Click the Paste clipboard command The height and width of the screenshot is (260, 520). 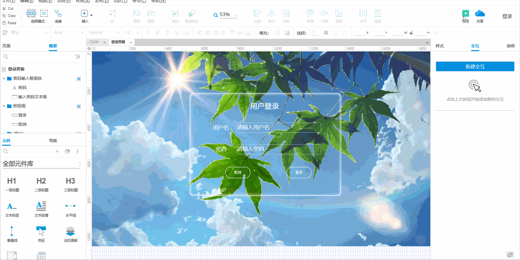9,23
